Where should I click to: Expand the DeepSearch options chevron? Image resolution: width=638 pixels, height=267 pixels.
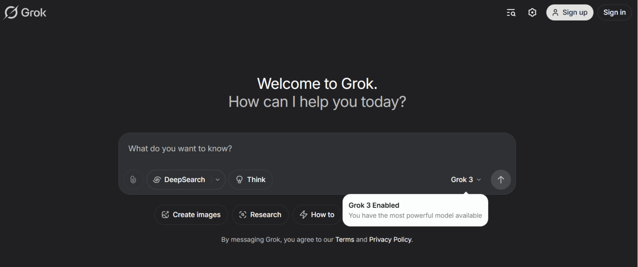pos(218,180)
